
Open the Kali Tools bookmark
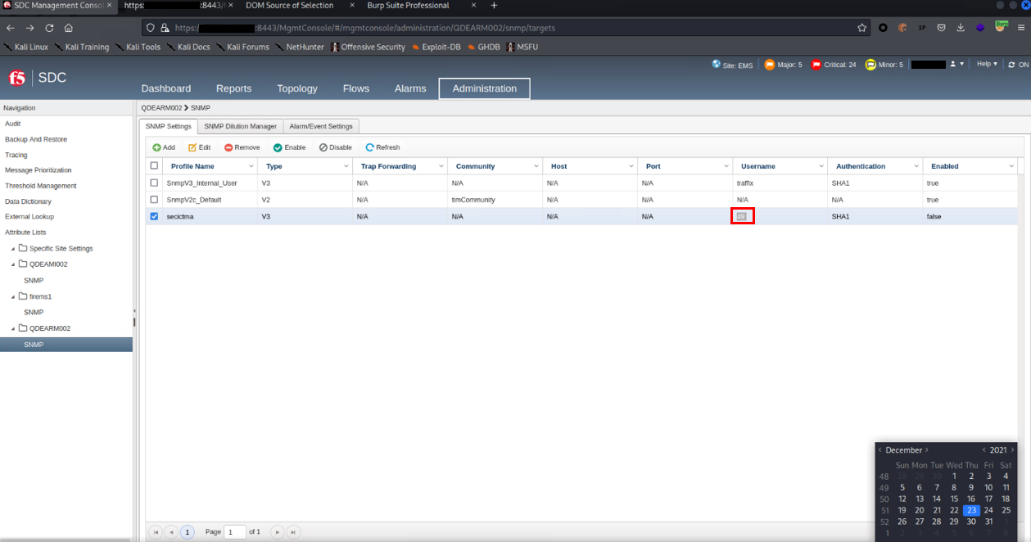coord(138,47)
